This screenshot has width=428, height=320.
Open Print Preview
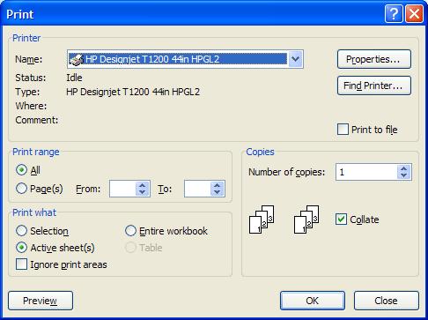41,301
